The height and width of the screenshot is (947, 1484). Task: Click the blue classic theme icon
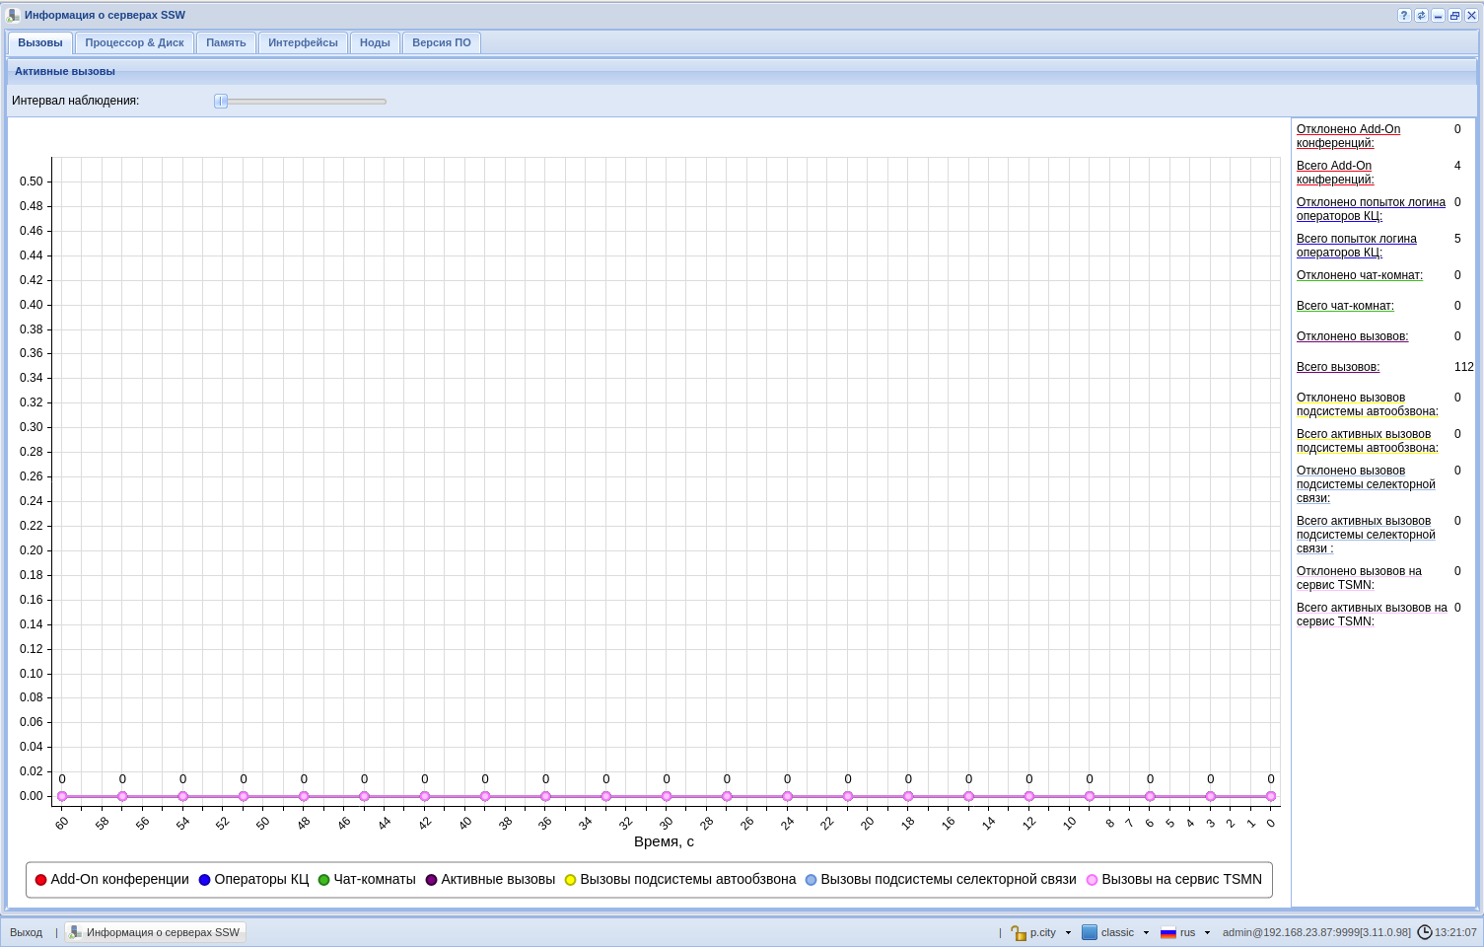pyautogui.click(x=1090, y=932)
